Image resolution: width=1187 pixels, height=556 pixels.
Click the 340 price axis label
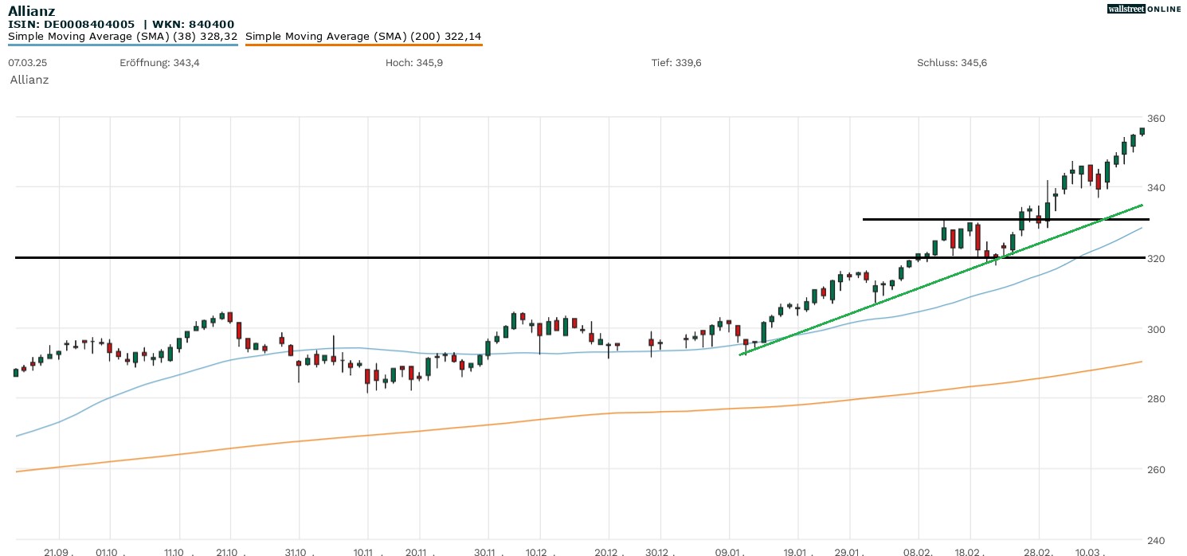1156,188
